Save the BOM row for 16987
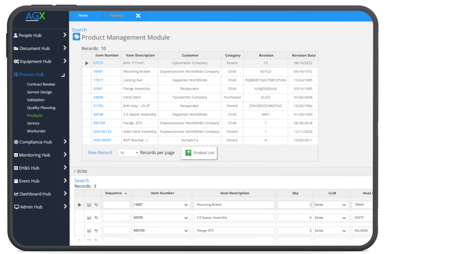This screenshot has width=452, height=254. pos(89,205)
